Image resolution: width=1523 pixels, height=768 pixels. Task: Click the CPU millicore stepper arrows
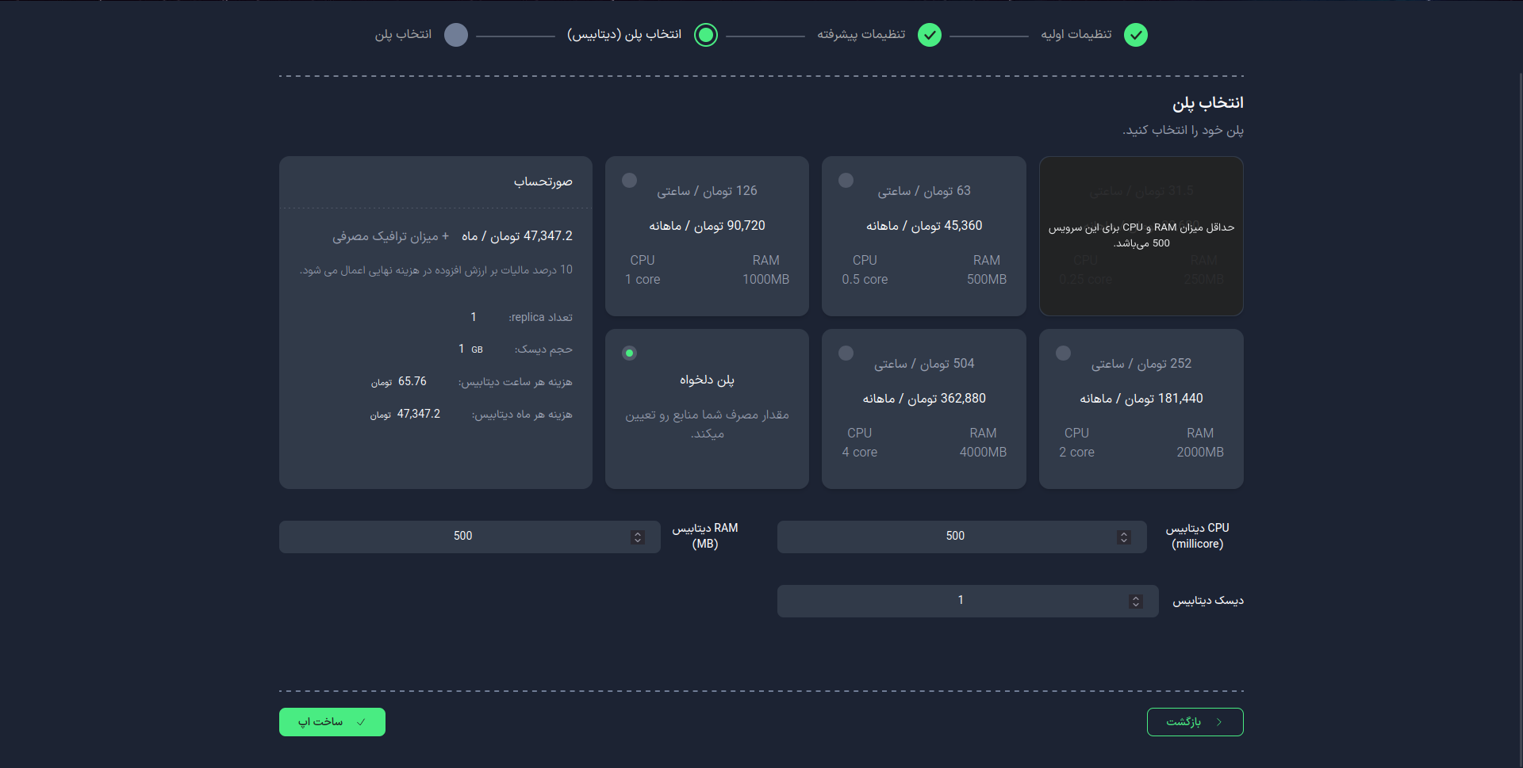pyautogui.click(x=1124, y=537)
